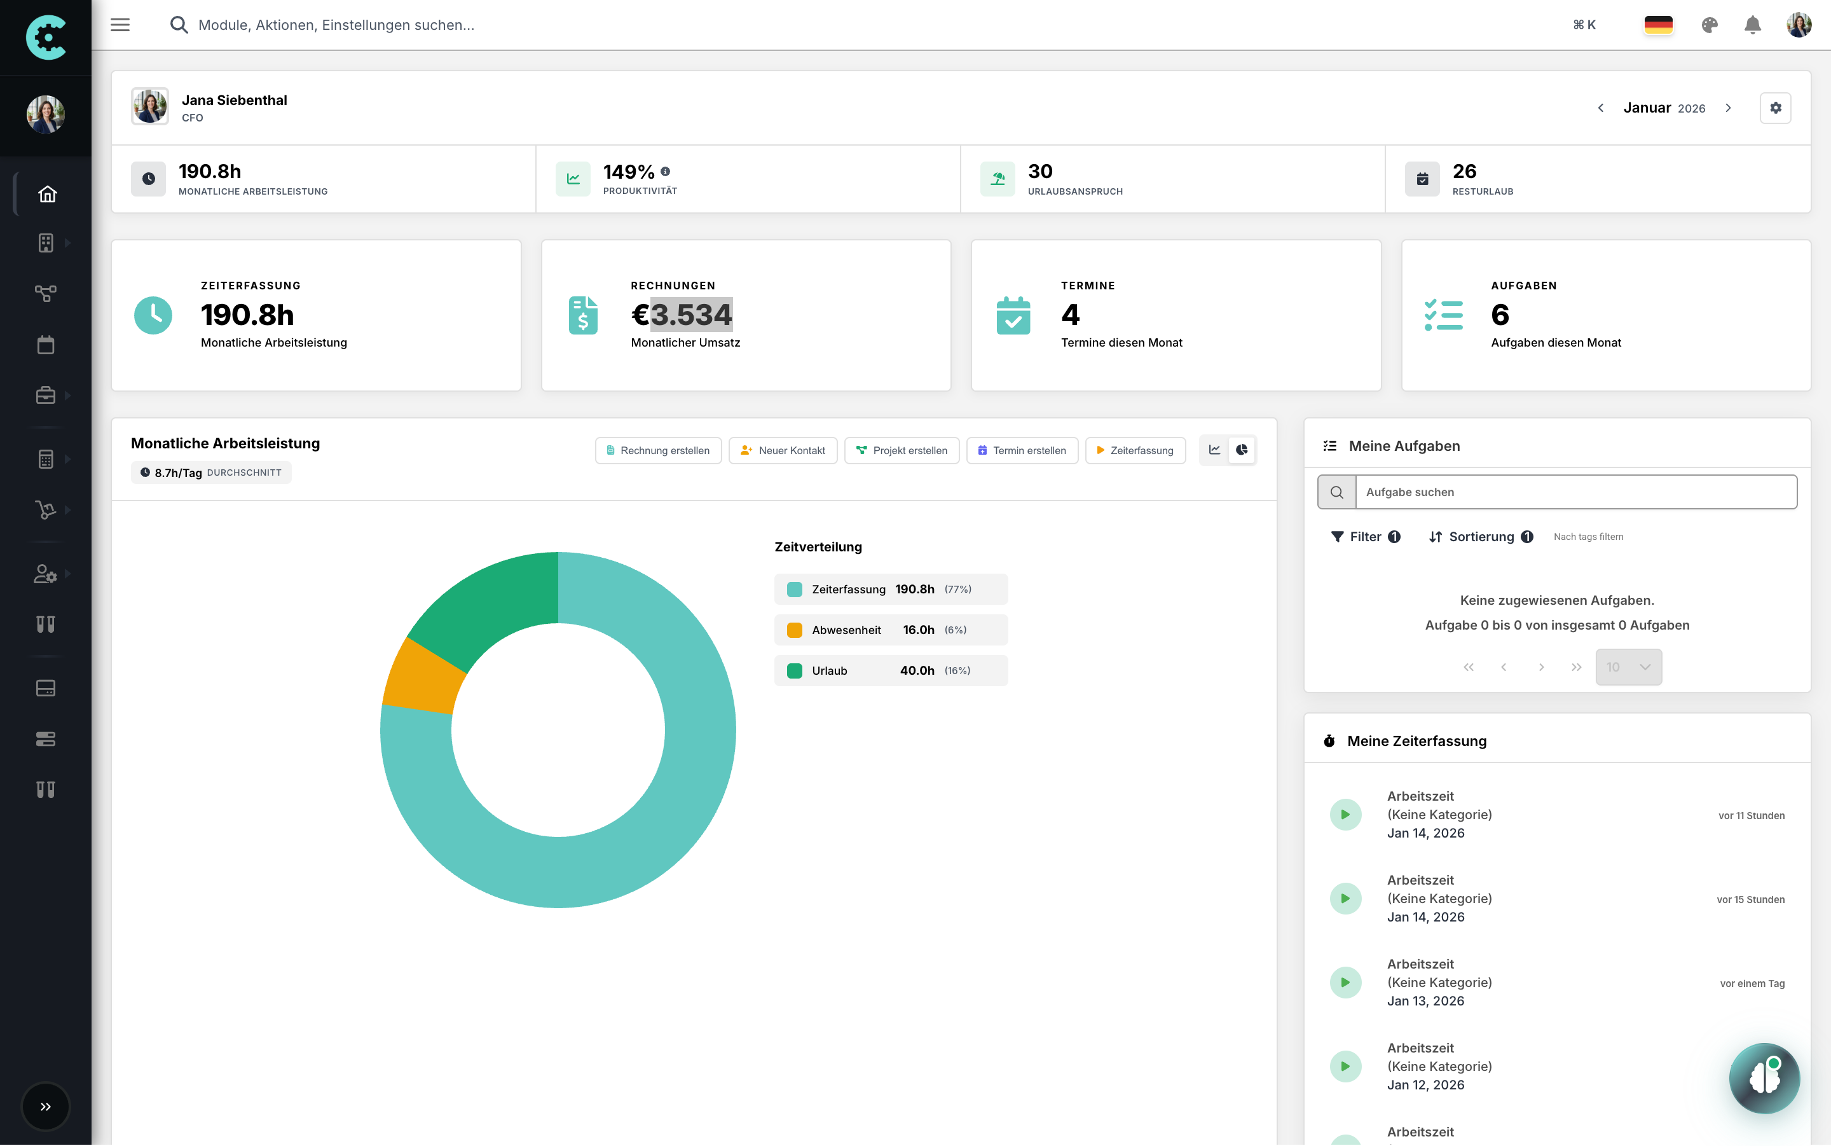Viewport: 1831px width, 1146px height.
Task: Open the hamburger menu at top left
Action: click(x=120, y=24)
